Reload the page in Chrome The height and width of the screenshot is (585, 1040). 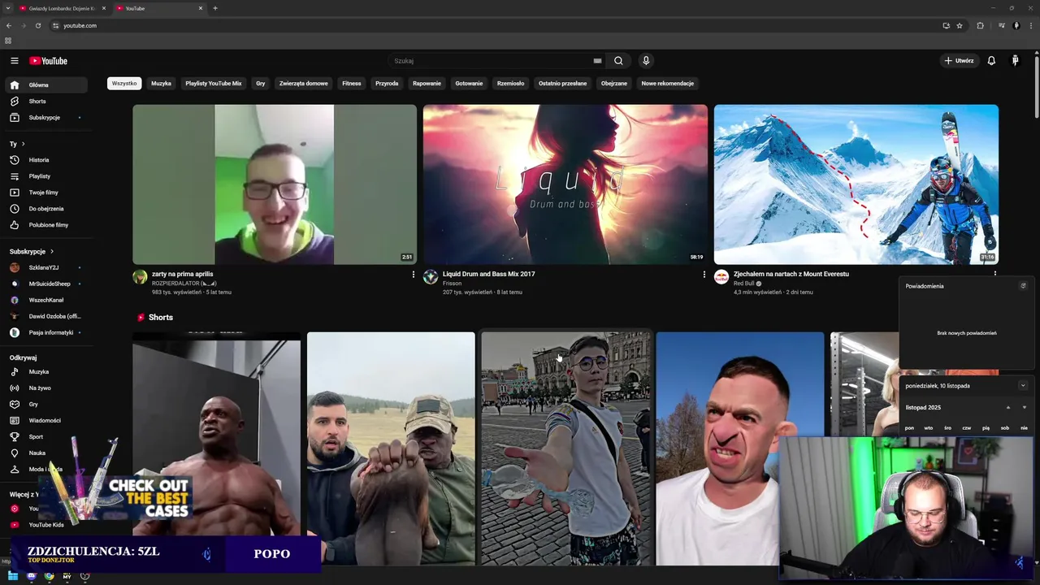[37, 25]
